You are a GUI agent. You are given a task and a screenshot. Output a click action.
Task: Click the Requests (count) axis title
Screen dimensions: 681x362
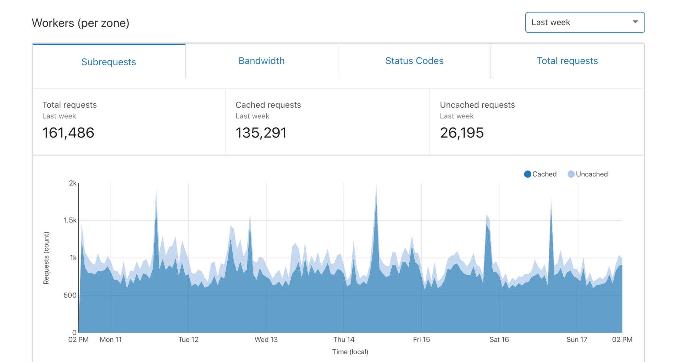click(x=46, y=258)
